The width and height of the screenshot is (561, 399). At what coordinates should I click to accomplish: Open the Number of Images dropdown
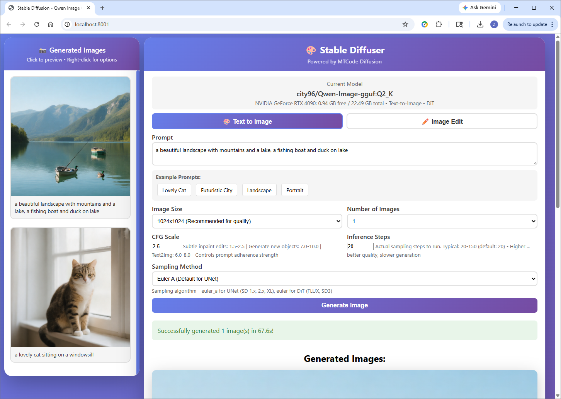pyautogui.click(x=442, y=221)
